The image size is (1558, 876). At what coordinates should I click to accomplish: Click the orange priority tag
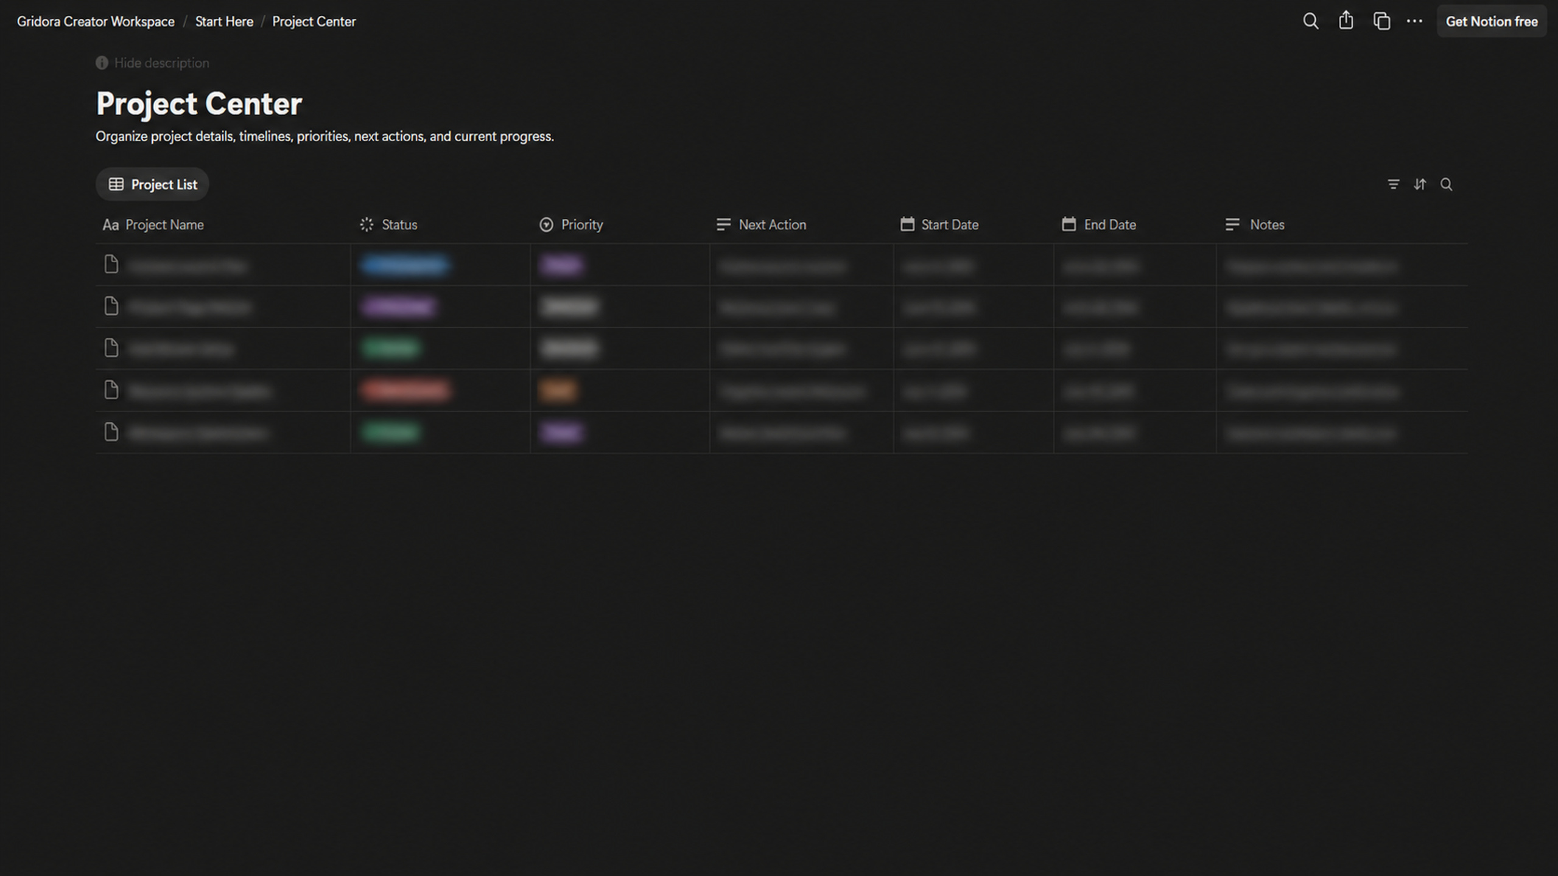(557, 390)
